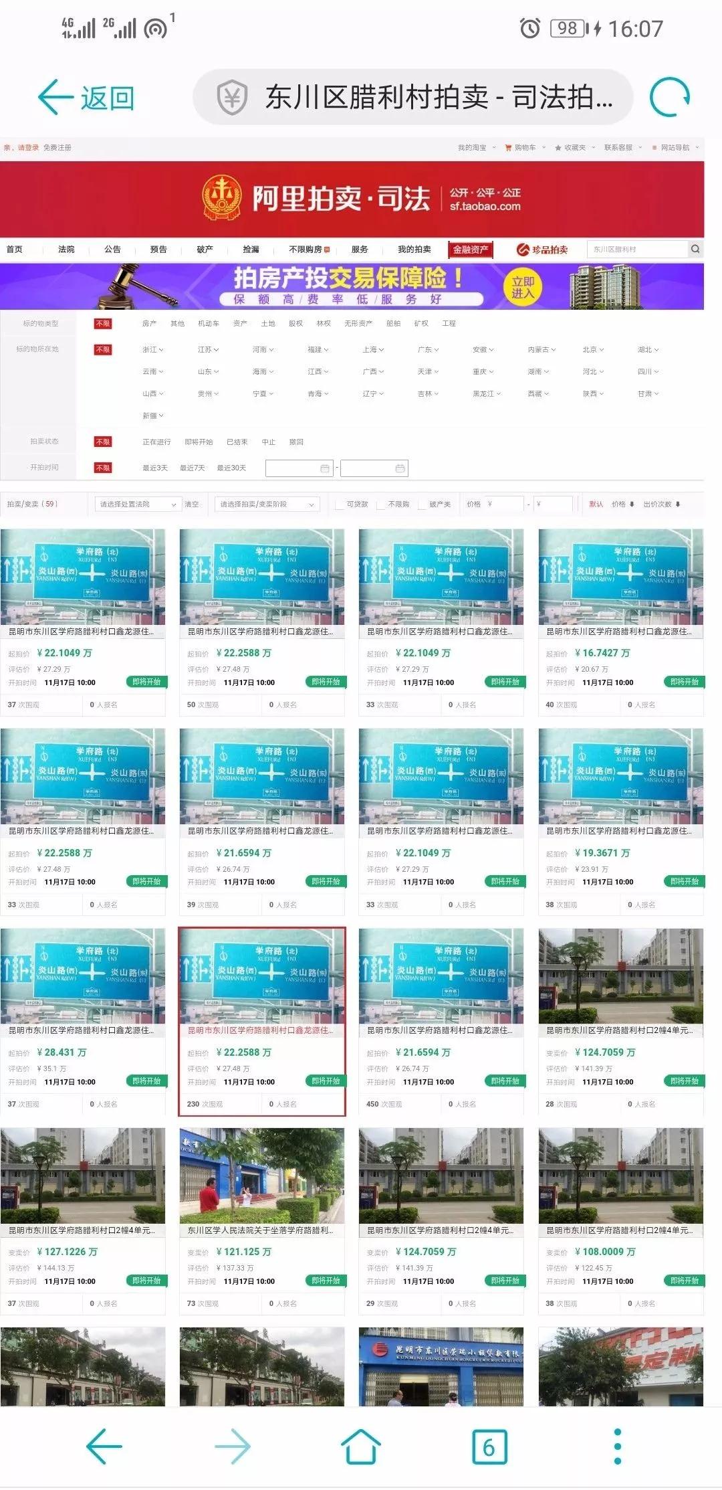
Task: Enable the 破产类 checkbox
Action: click(423, 504)
